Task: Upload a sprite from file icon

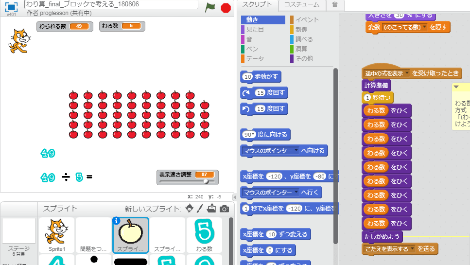Action: [x=211, y=208]
